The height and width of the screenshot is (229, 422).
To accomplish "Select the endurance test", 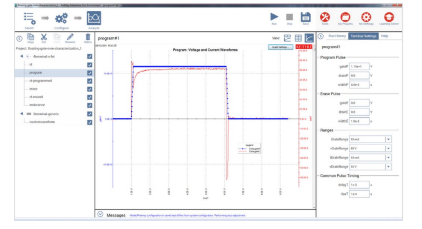I will pos(37,105).
